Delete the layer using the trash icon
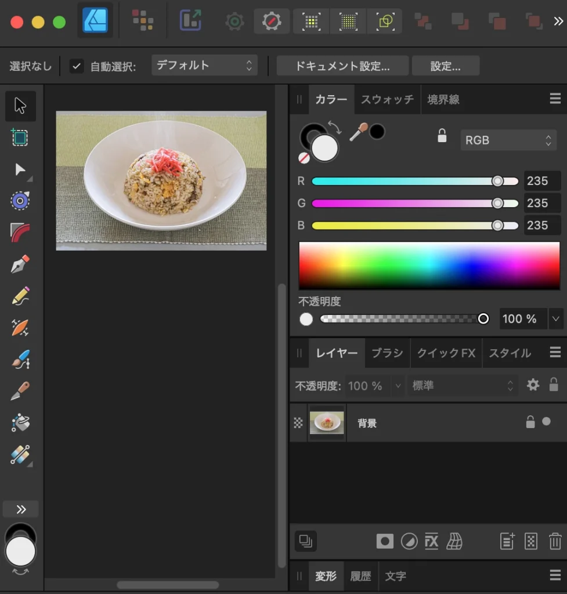Screen dimensions: 567x594 (x=554, y=541)
